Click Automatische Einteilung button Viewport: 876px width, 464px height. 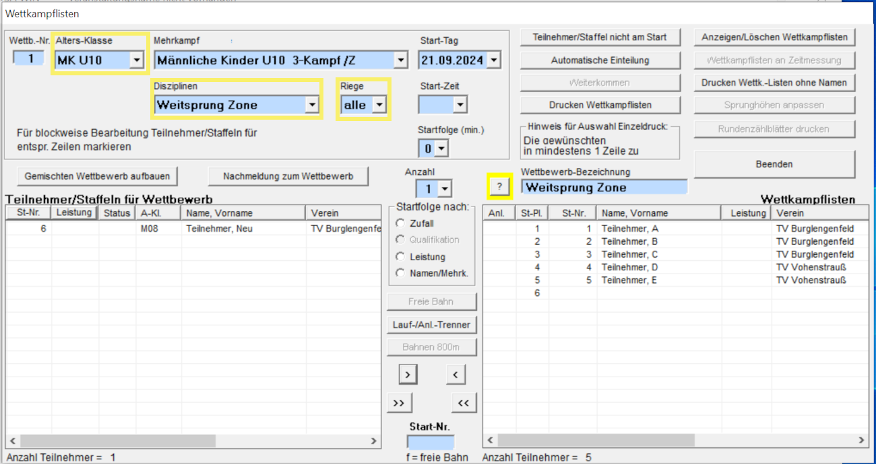(x=600, y=60)
